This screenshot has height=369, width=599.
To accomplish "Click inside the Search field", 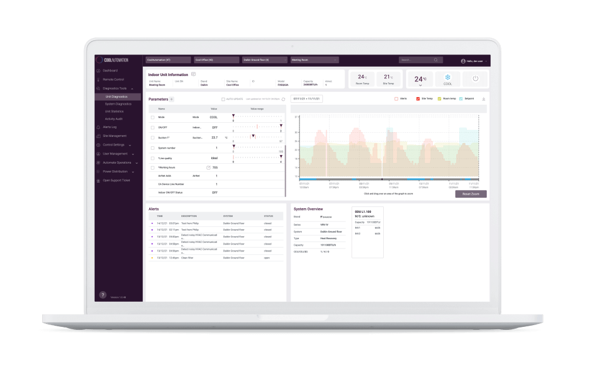I will (x=421, y=60).
